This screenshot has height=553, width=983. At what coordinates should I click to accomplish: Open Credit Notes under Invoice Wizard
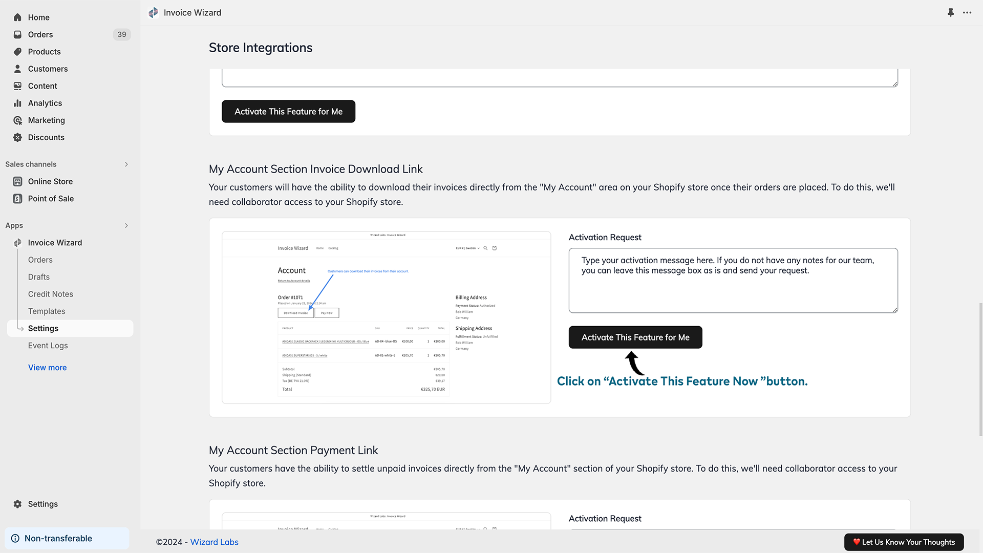[51, 294]
